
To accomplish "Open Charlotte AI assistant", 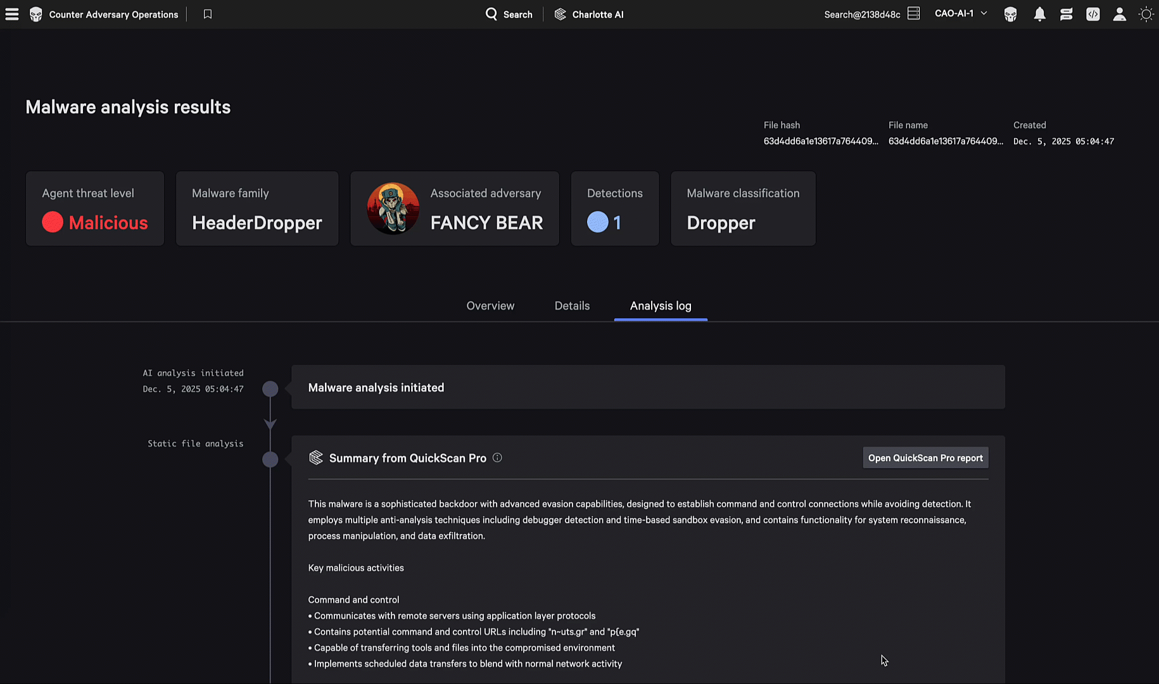I will 589,14.
